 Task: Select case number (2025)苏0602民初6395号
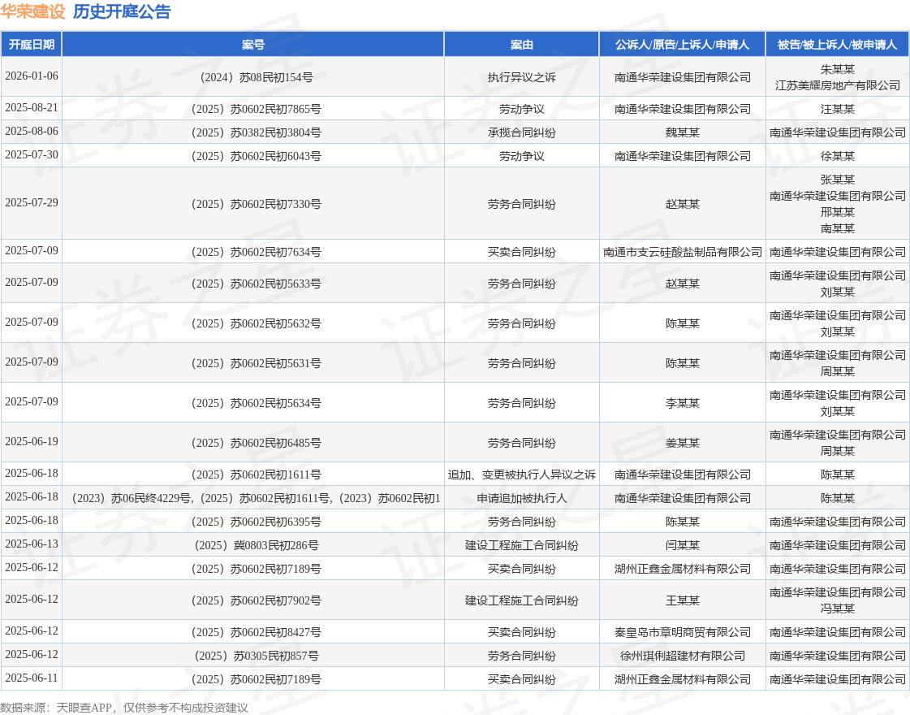[x=253, y=522]
